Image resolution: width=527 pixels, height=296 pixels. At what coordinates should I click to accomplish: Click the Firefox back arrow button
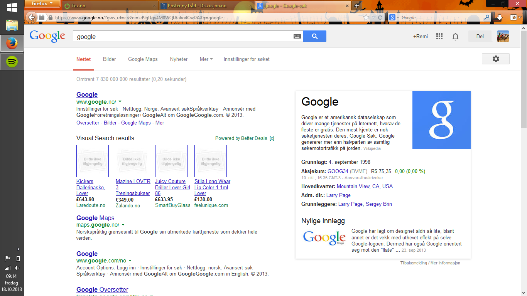(32, 17)
